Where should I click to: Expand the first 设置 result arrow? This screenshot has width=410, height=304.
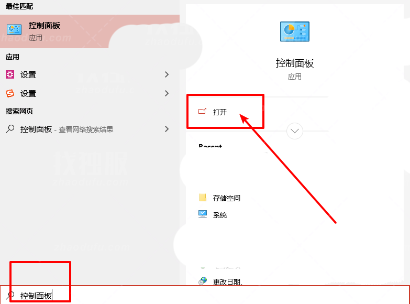pos(167,74)
